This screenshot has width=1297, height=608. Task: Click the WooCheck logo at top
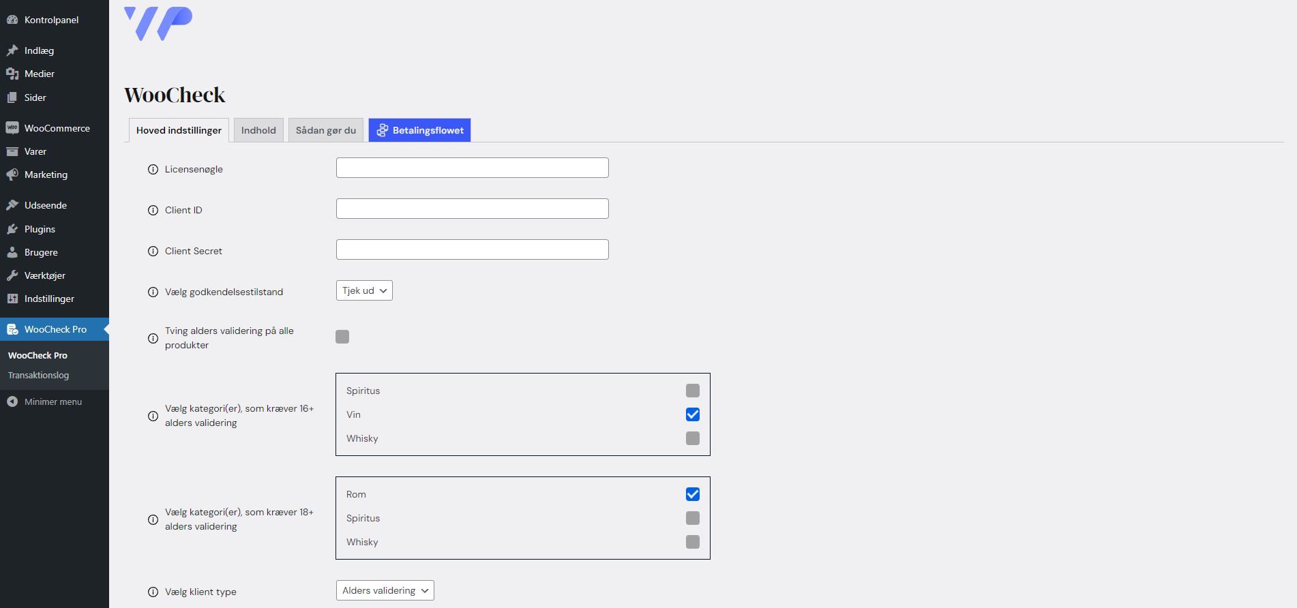(x=158, y=24)
